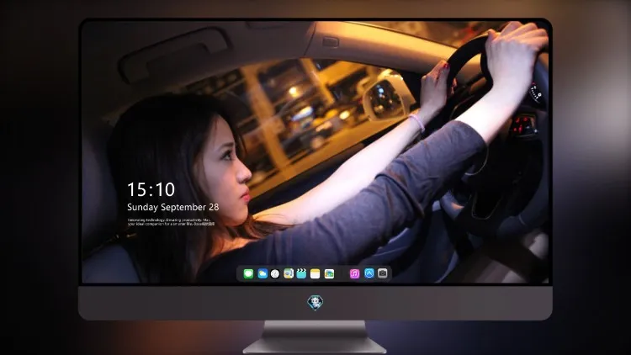Open the fourth dock icon beside the Clock
Screen dimensions: 631x355
coord(289,273)
